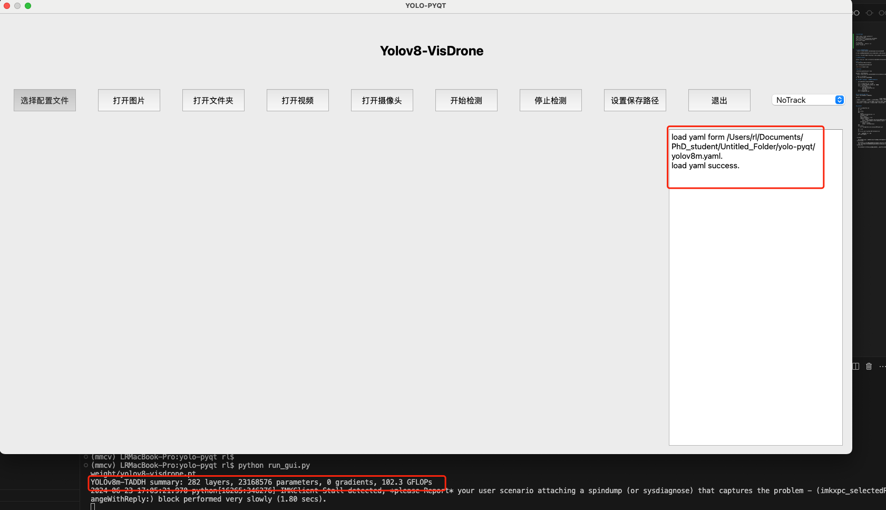886x510 pixels.
Task: Click the IMKClient Stall detected terminal line
Action: [488, 490]
